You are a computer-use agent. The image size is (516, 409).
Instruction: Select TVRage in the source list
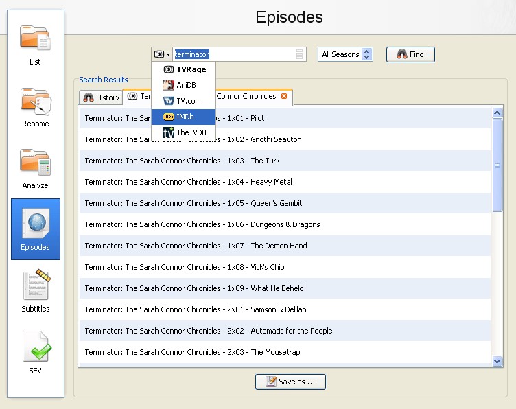pyautogui.click(x=183, y=69)
